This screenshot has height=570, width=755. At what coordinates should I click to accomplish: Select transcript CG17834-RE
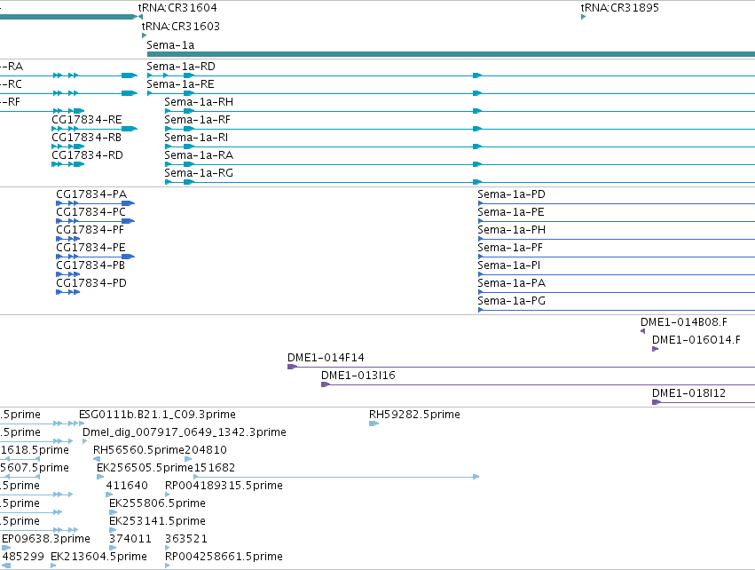[87, 120]
